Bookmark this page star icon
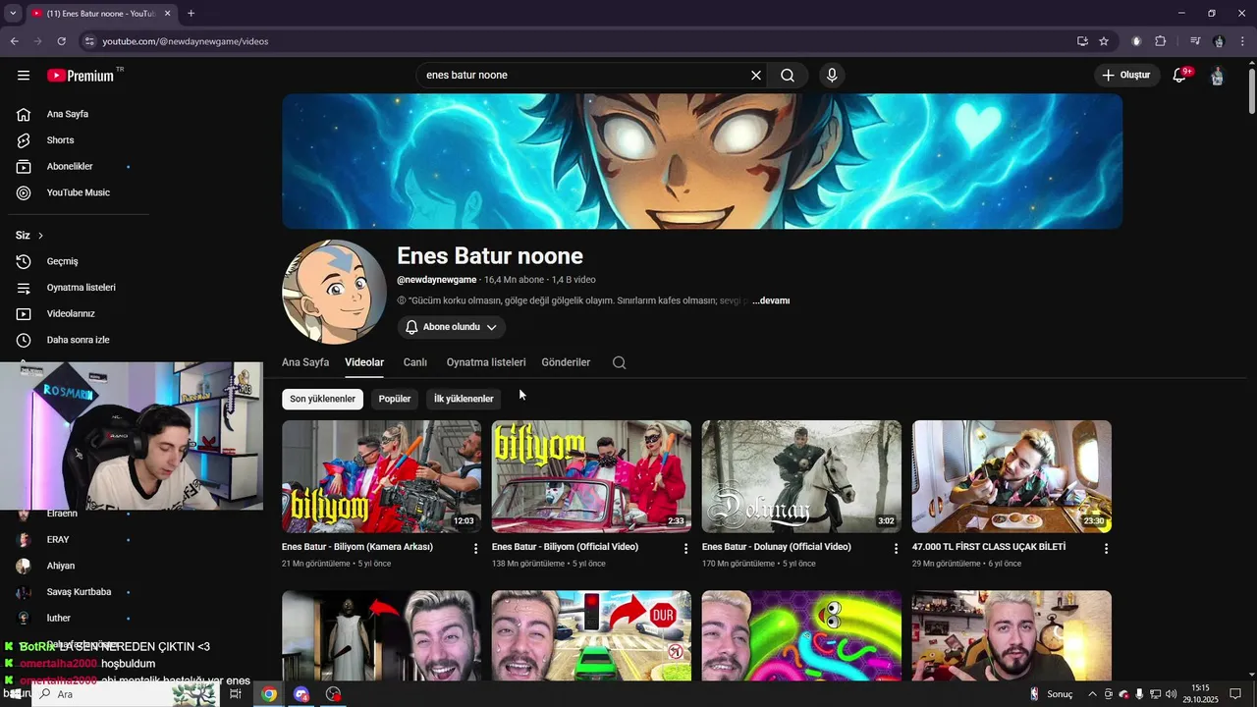1257x707 pixels. [1104, 41]
